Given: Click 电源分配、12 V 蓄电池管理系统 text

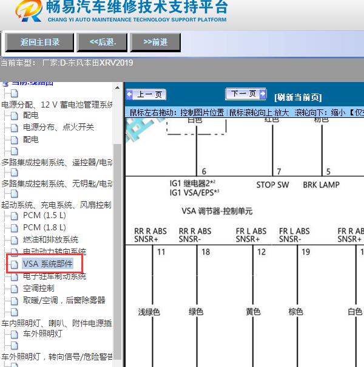Looking at the screenshot, I should pyautogui.click(x=57, y=105).
